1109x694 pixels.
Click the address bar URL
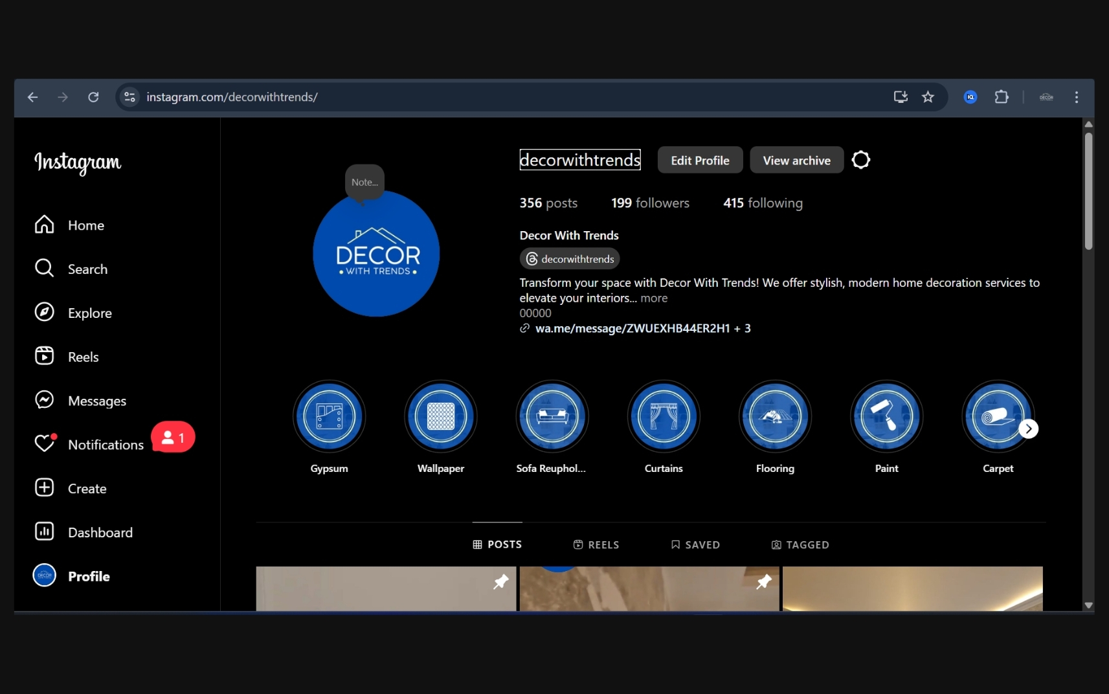[232, 97]
